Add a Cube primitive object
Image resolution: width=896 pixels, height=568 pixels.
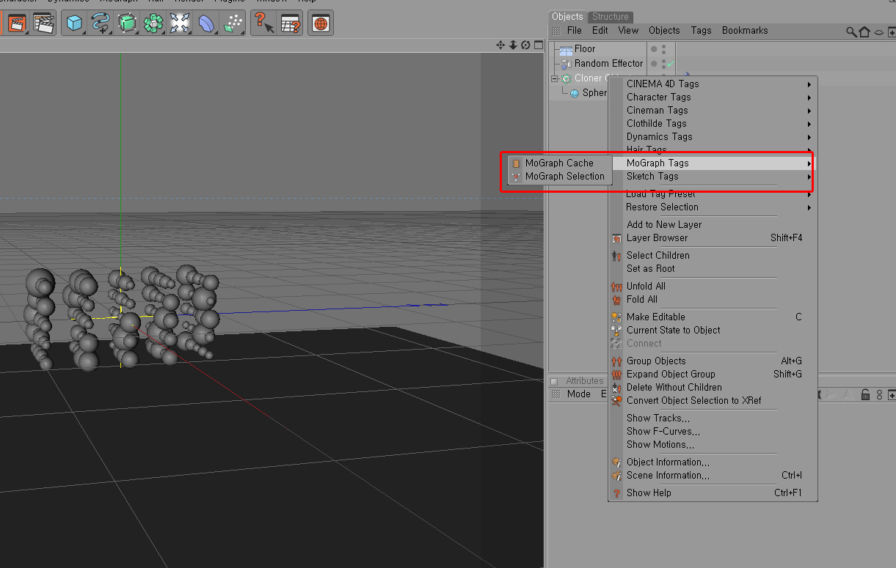(x=74, y=23)
